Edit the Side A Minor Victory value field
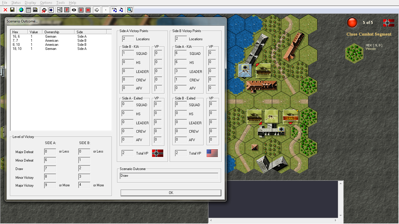 (50, 177)
